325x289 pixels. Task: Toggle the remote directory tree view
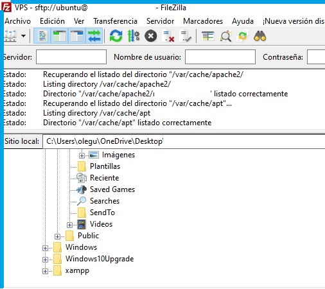tap(76, 36)
